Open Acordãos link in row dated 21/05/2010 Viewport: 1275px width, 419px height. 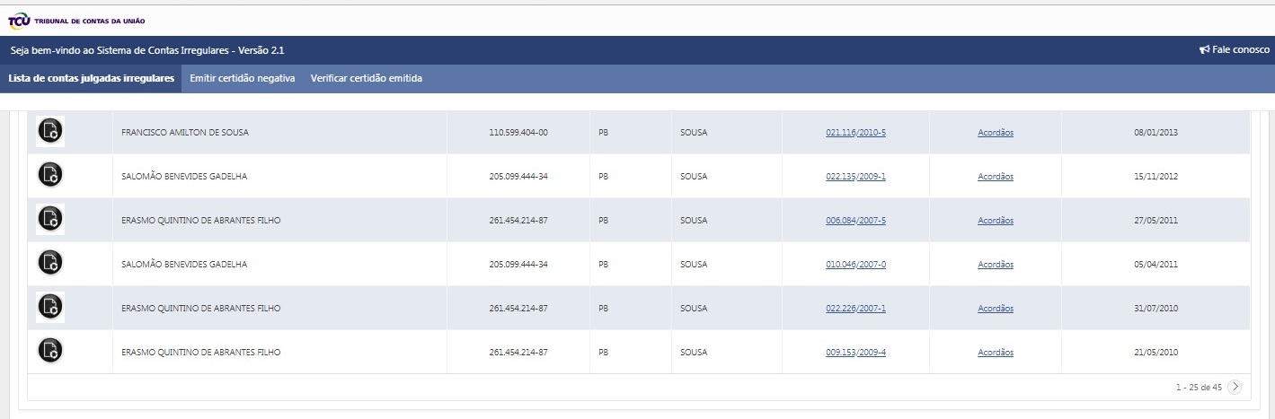click(x=996, y=353)
